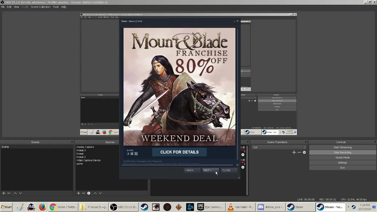This screenshot has width=377, height=212.
Task: Select the game source
Action: [80, 164]
